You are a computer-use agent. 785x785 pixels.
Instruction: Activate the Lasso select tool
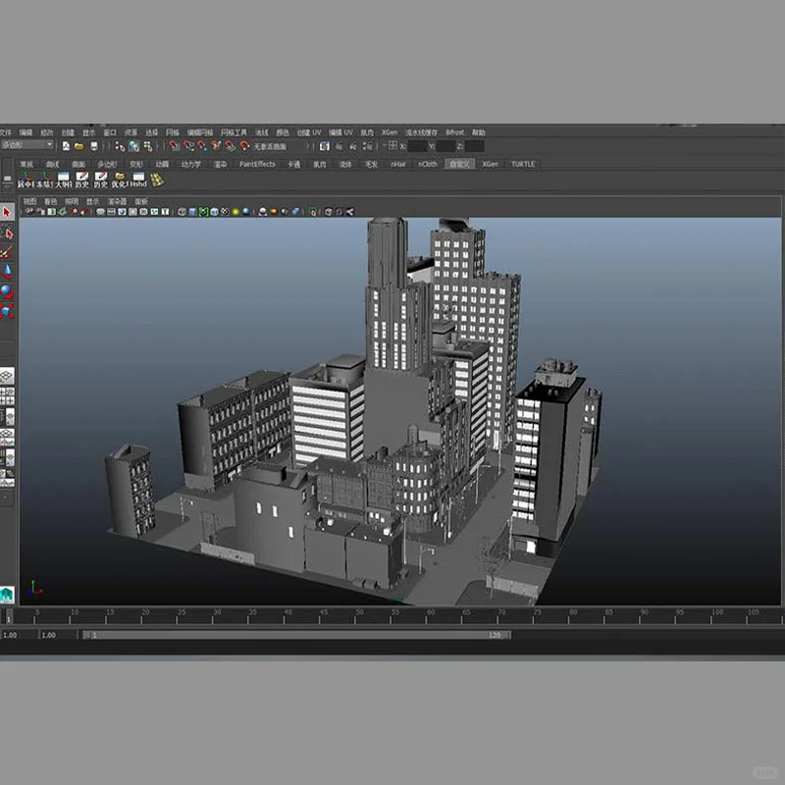7,233
